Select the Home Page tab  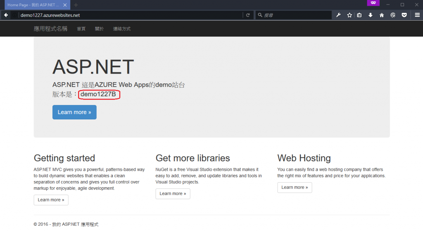click(x=37, y=5)
